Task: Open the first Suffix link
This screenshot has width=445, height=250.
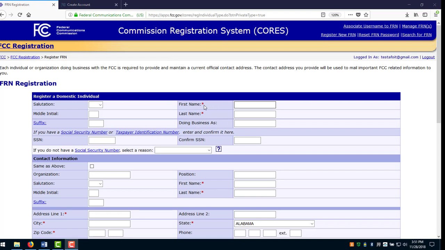Action: tap(40, 123)
